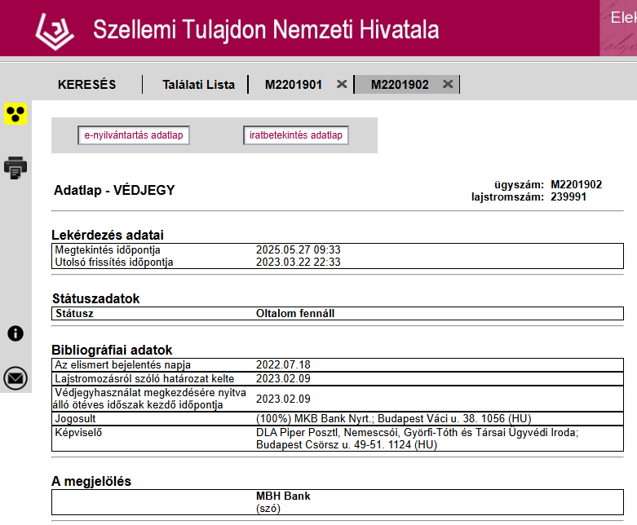Click the A megjelölés heading
The height and width of the screenshot is (525, 637).
pos(91,481)
